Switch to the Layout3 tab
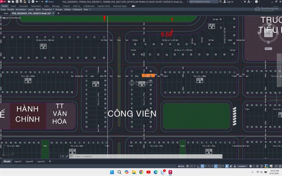The height and width of the screenshot is (176, 282). tap(41, 161)
